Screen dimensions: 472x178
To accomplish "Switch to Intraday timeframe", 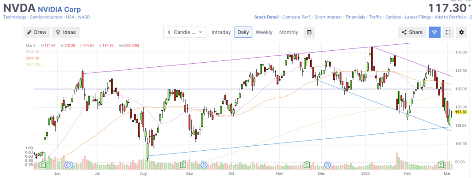I will pos(221,32).
